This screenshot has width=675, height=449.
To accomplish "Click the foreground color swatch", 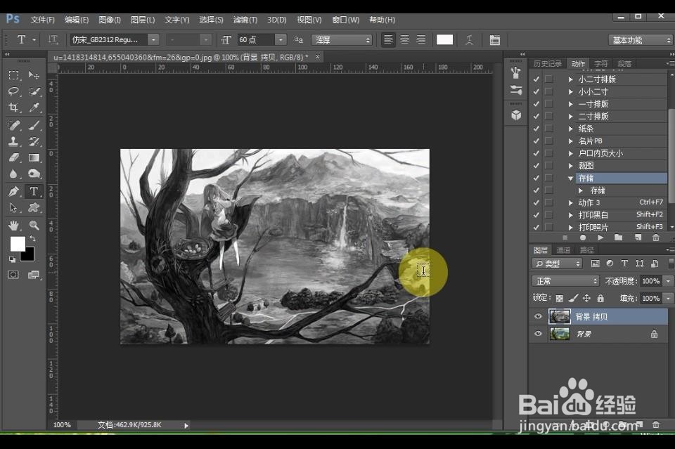I will click(x=16, y=243).
